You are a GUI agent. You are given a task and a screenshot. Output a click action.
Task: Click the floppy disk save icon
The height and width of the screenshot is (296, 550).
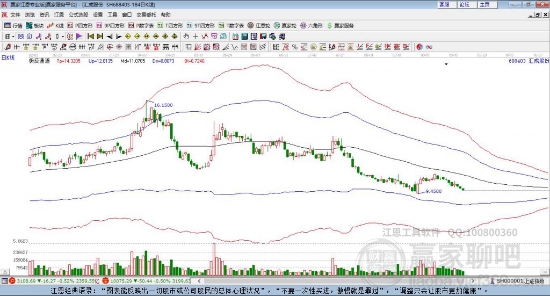[x=263, y=37]
